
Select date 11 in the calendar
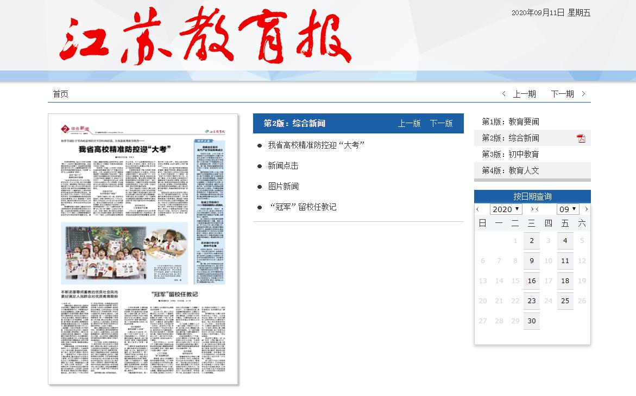[x=565, y=261]
